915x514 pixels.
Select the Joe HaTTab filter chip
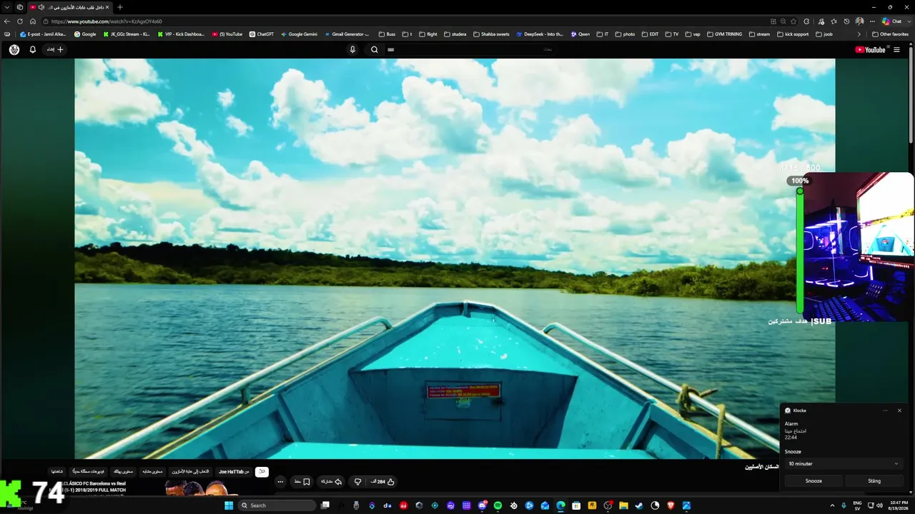(x=234, y=472)
